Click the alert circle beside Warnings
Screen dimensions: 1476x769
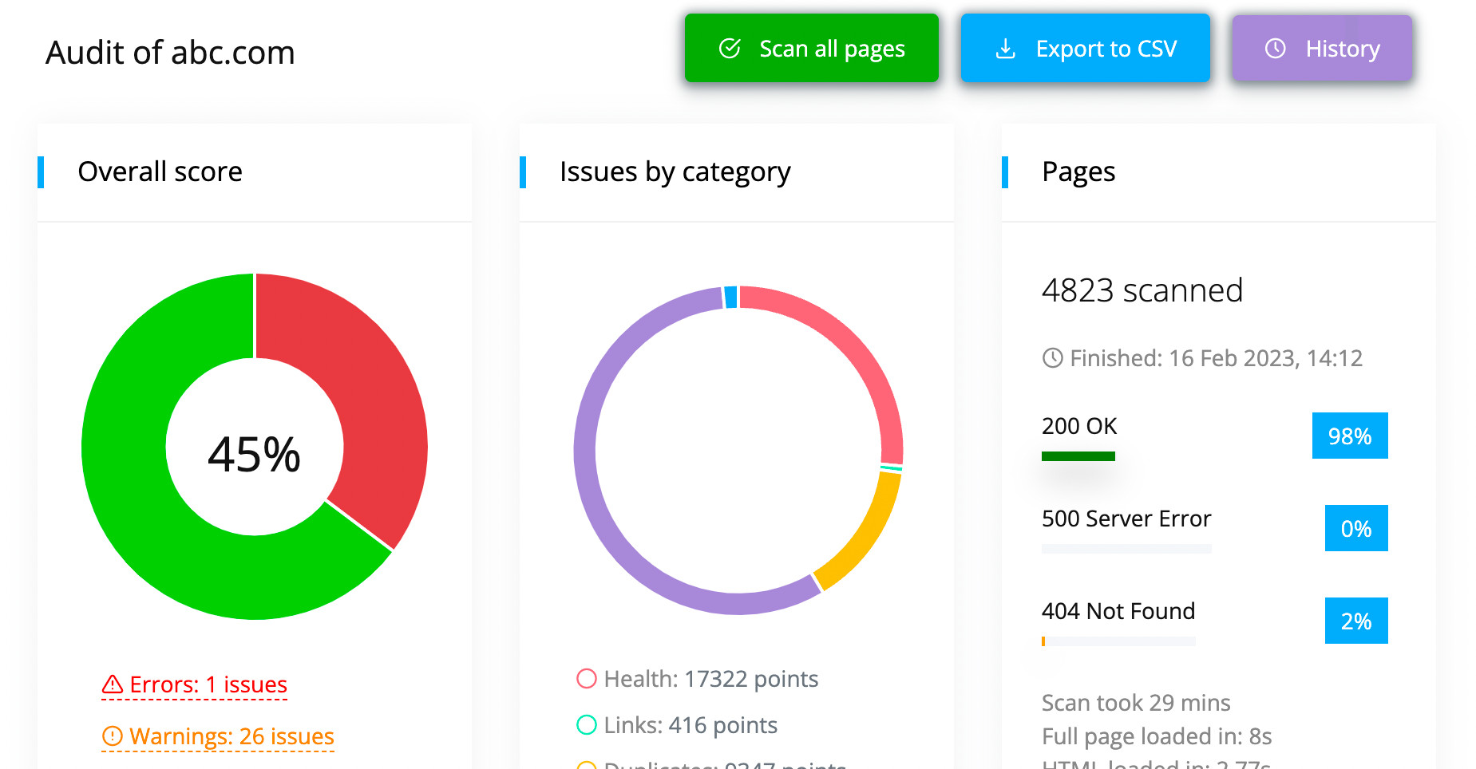(x=112, y=735)
